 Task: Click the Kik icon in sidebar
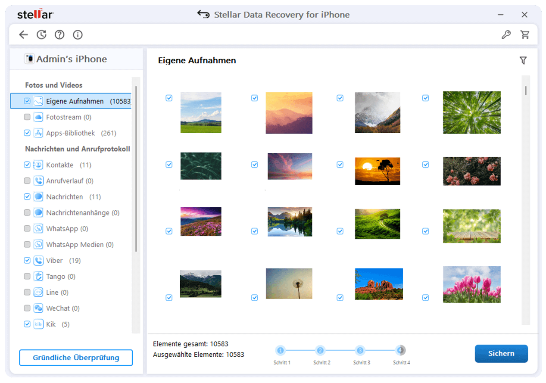39,324
